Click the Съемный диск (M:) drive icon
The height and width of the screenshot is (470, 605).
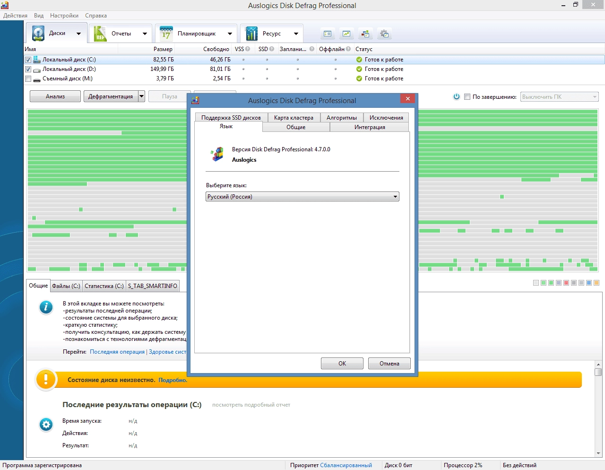(x=37, y=79)
